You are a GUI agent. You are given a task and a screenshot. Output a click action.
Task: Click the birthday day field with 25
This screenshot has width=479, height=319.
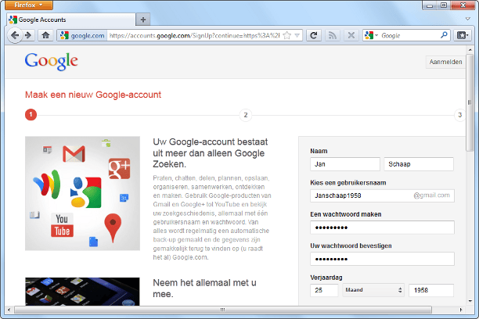coord(324,290)
